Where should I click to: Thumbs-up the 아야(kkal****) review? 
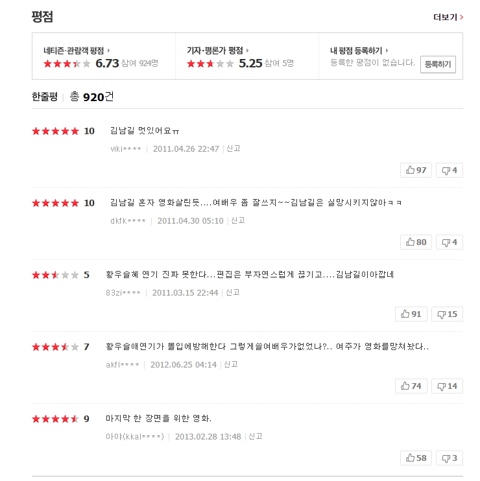click(x=416, y=458)
